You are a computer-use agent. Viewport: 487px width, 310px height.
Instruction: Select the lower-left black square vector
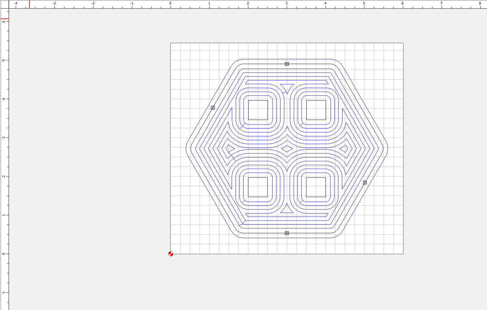(258, 187)
